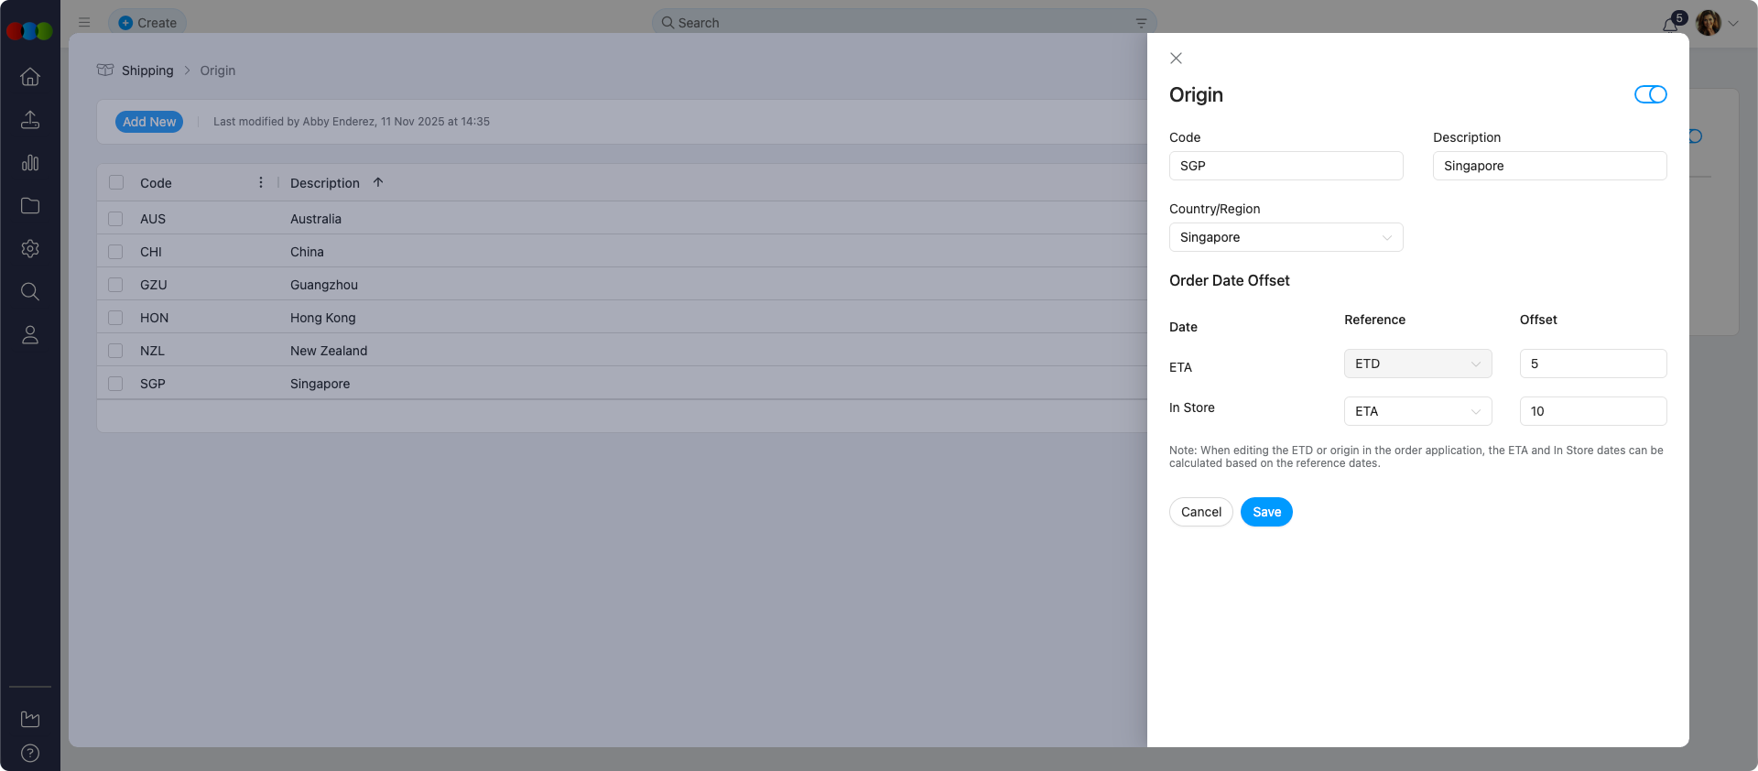The height and width of the screenshot is (771, 1758).
Task: Check the NZL row checkbox
Action: tap(115, 351)
